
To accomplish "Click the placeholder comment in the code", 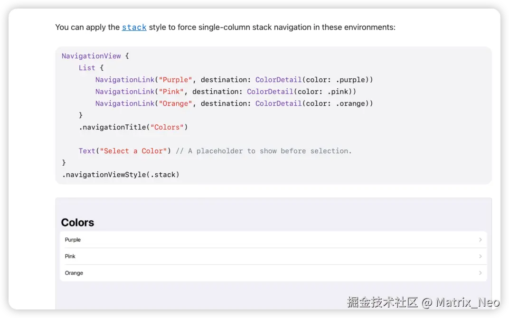I will tap(264, 151).
